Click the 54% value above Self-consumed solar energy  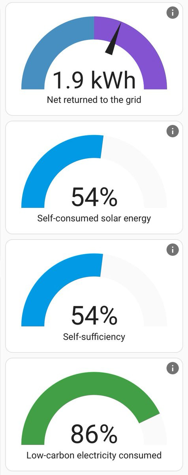[94, 198]
